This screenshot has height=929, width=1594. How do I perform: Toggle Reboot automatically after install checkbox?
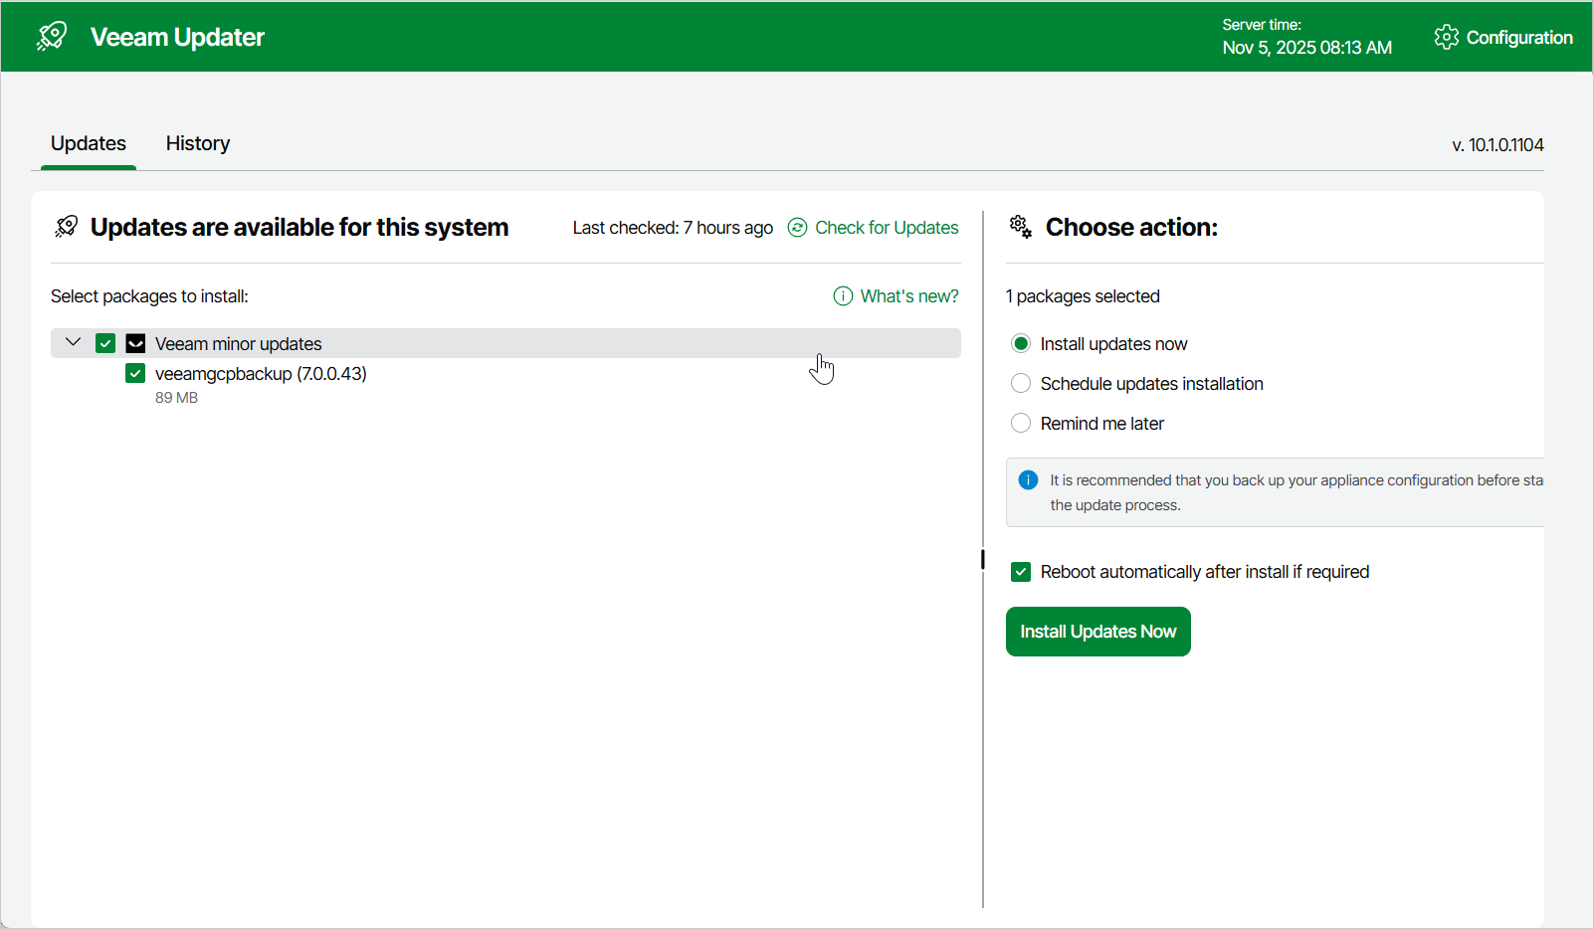(1021, 572)
